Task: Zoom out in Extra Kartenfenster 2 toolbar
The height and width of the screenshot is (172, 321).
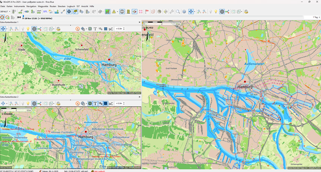Action: pyautogui.click(x=17, y=104)
